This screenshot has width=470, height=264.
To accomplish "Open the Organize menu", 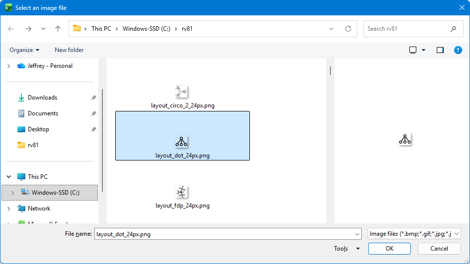I will 24,50.
